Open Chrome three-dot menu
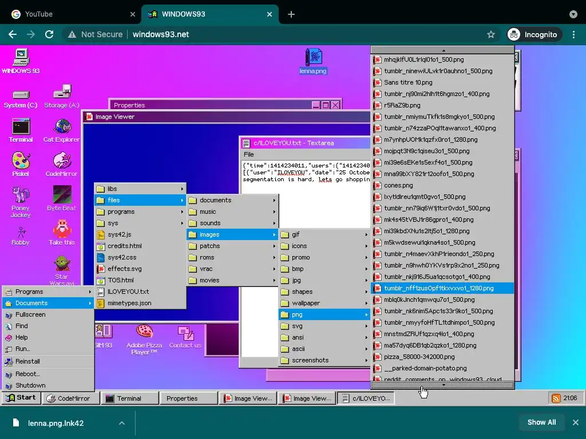 click(x=573, y=34)
